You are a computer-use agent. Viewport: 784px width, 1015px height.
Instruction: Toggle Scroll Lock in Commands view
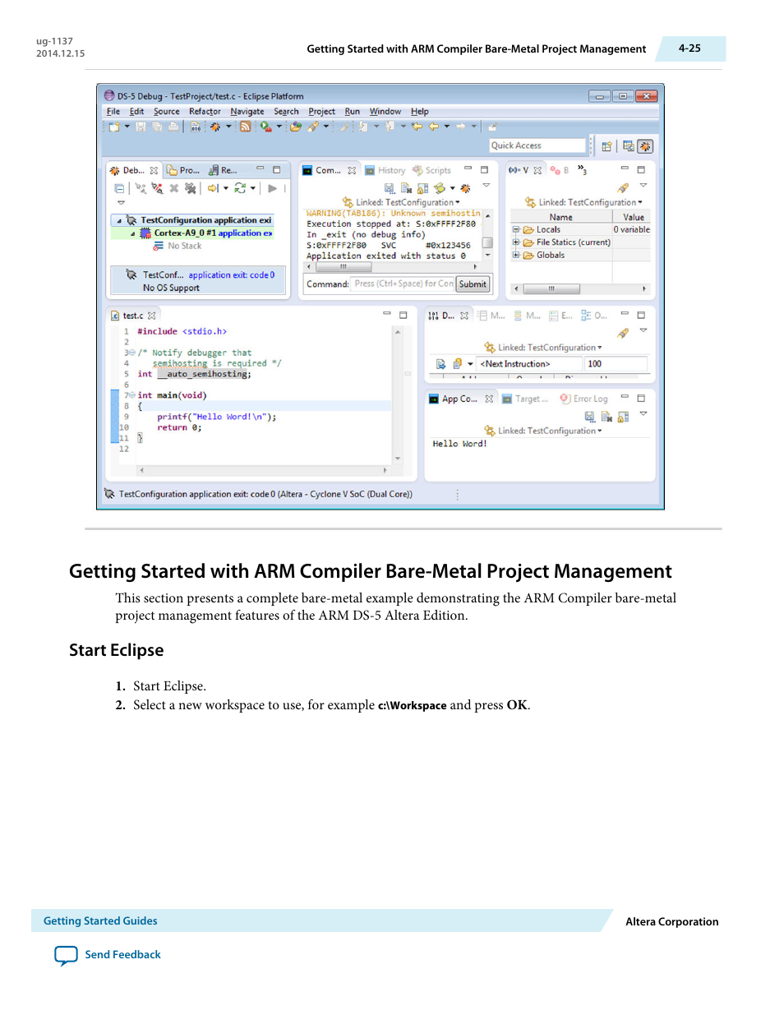pyautogui.click(x=422, y=188)
